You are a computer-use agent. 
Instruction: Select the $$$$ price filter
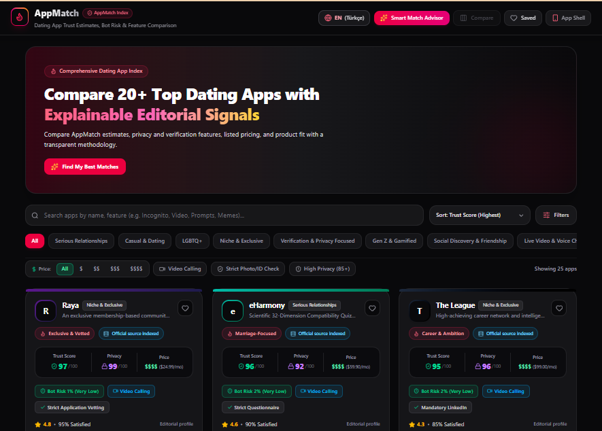136,269
